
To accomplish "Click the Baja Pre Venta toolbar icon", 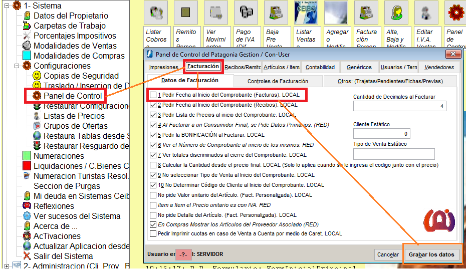I will point(276,13).
